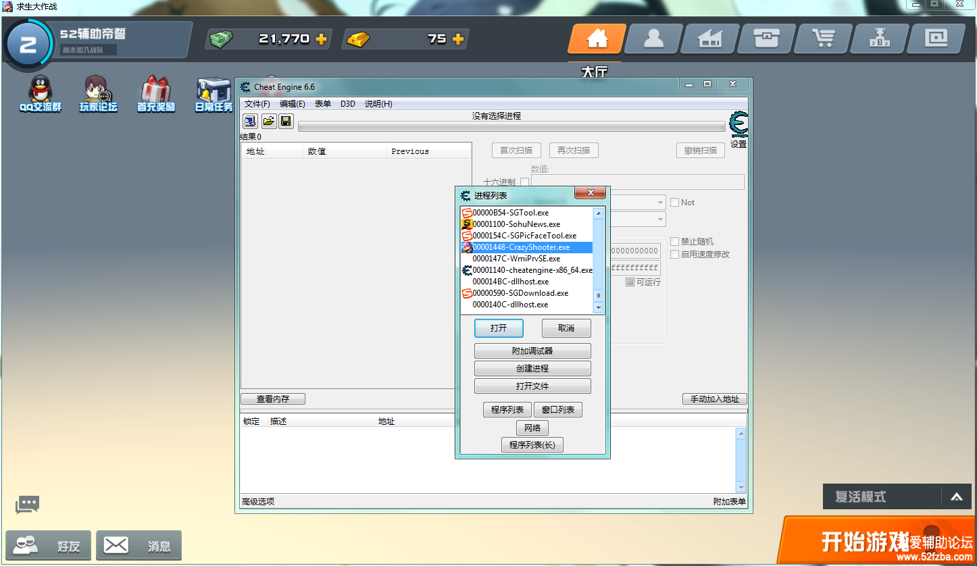Open the D3D menu
The width and height of the screenshot is (977, 566).
coord(347,104)
